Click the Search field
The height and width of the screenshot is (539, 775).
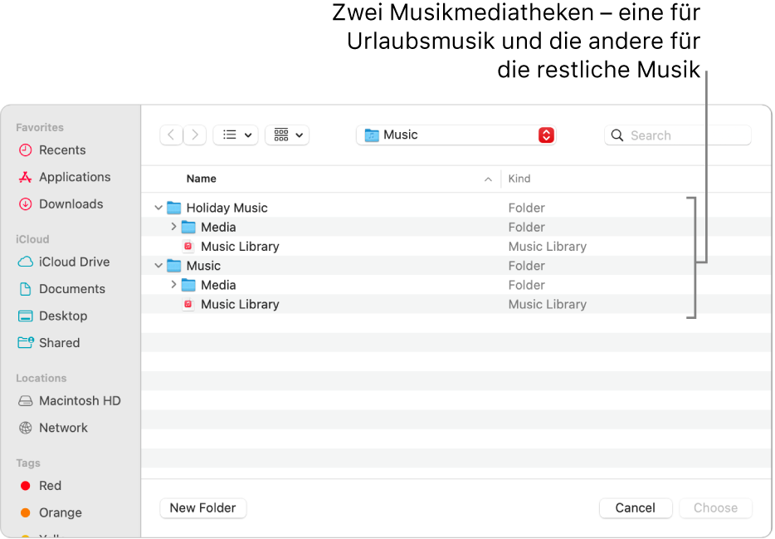(x=678, y=135)
